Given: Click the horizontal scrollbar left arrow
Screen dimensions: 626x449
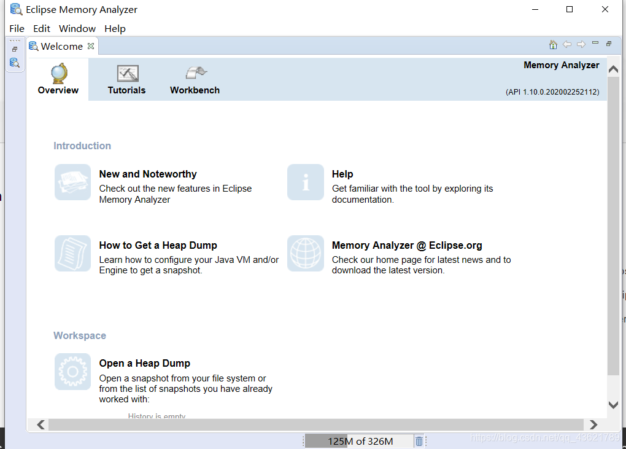Looking at the screenshot, I should tap(41, 424).
